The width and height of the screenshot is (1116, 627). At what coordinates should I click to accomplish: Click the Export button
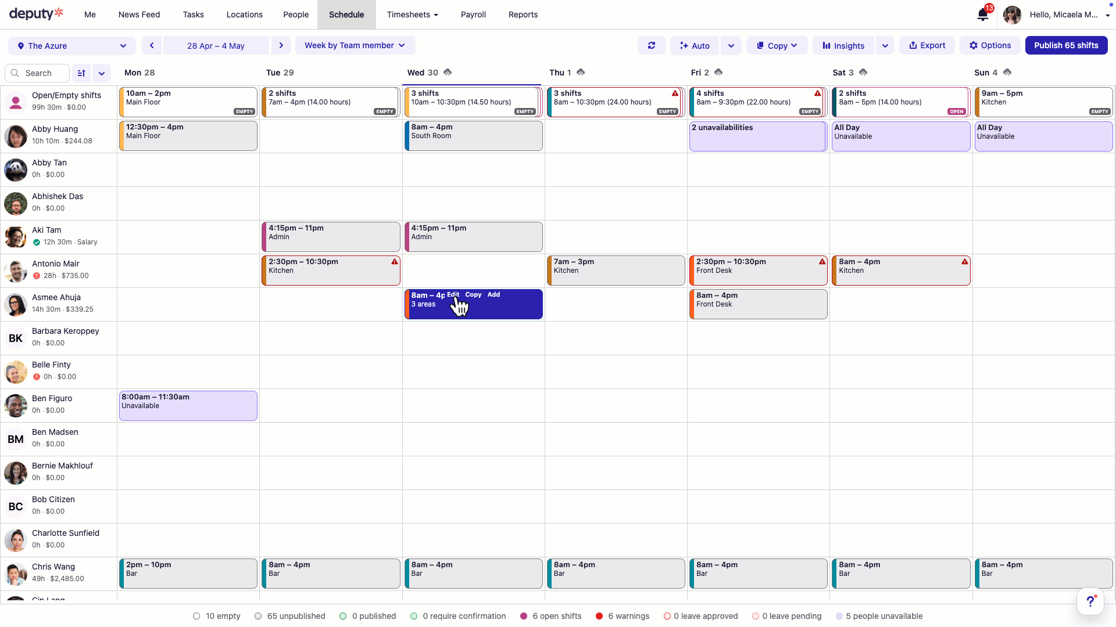coord(927,45)
